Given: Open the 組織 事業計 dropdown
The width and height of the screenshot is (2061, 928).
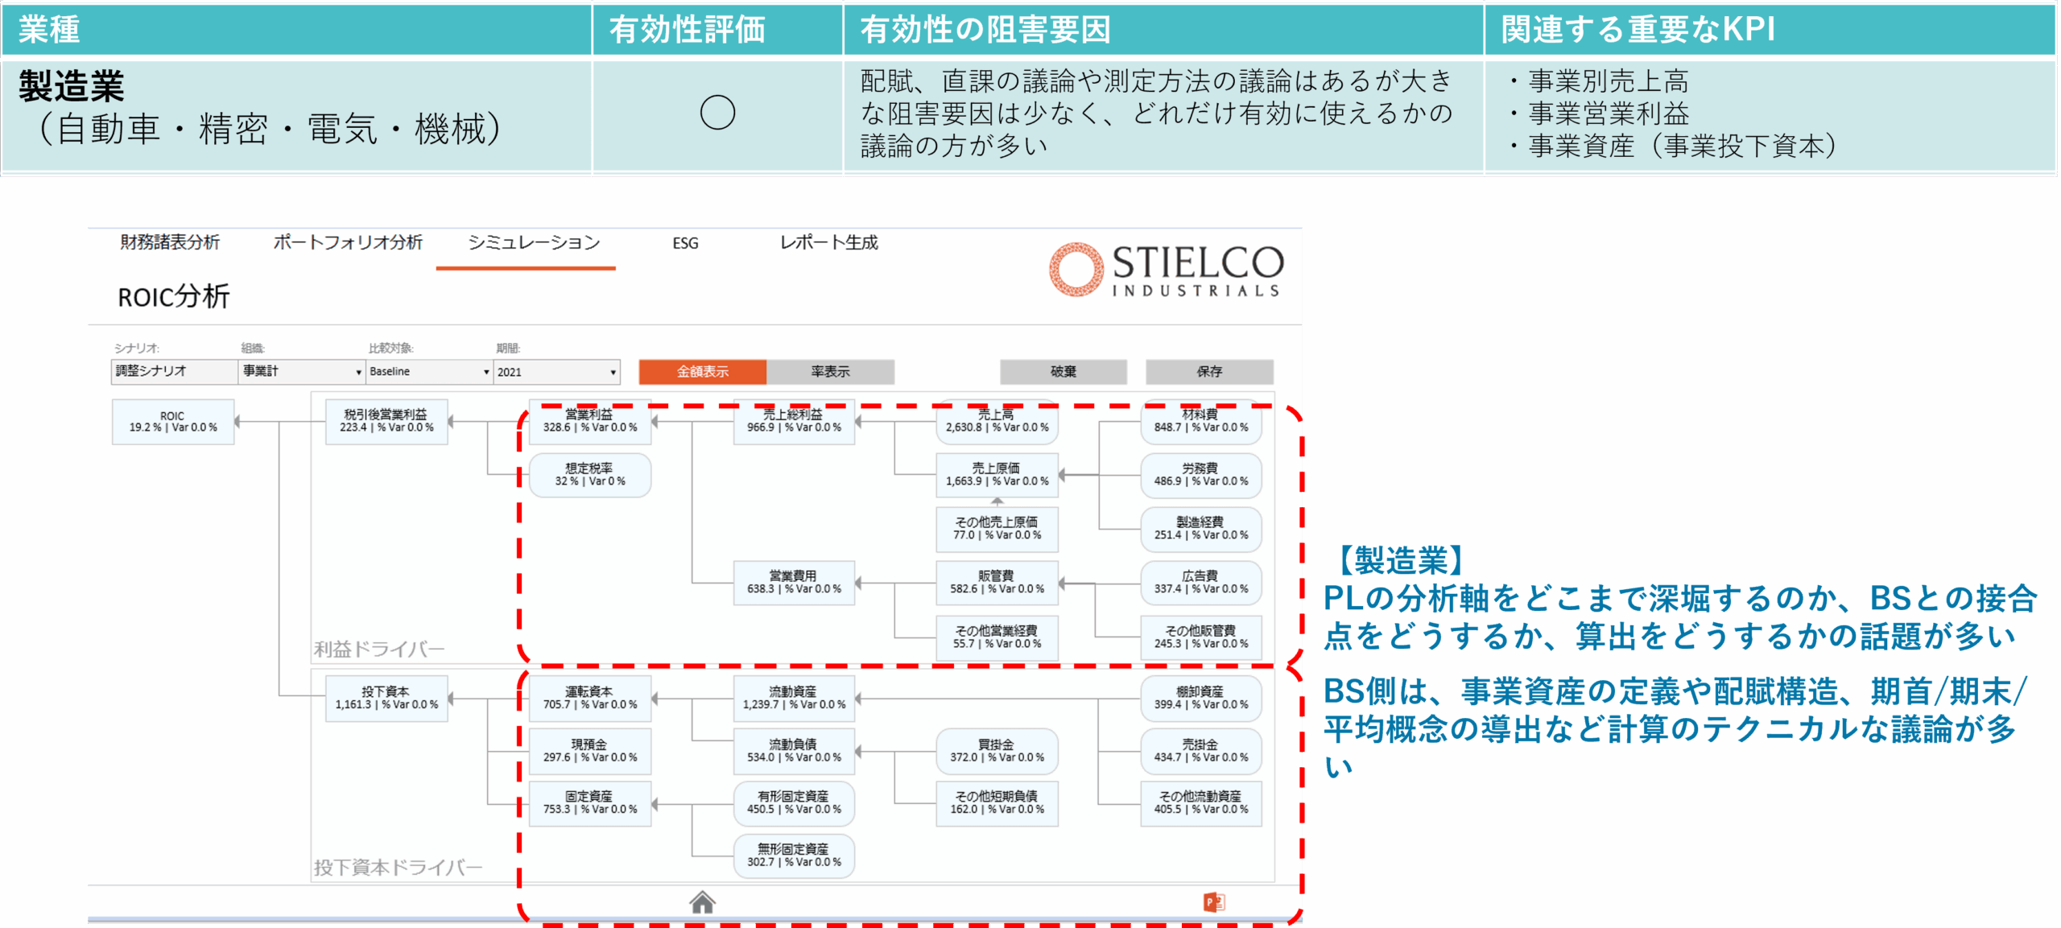Looking at the screenshot, I should click(302, 371).
